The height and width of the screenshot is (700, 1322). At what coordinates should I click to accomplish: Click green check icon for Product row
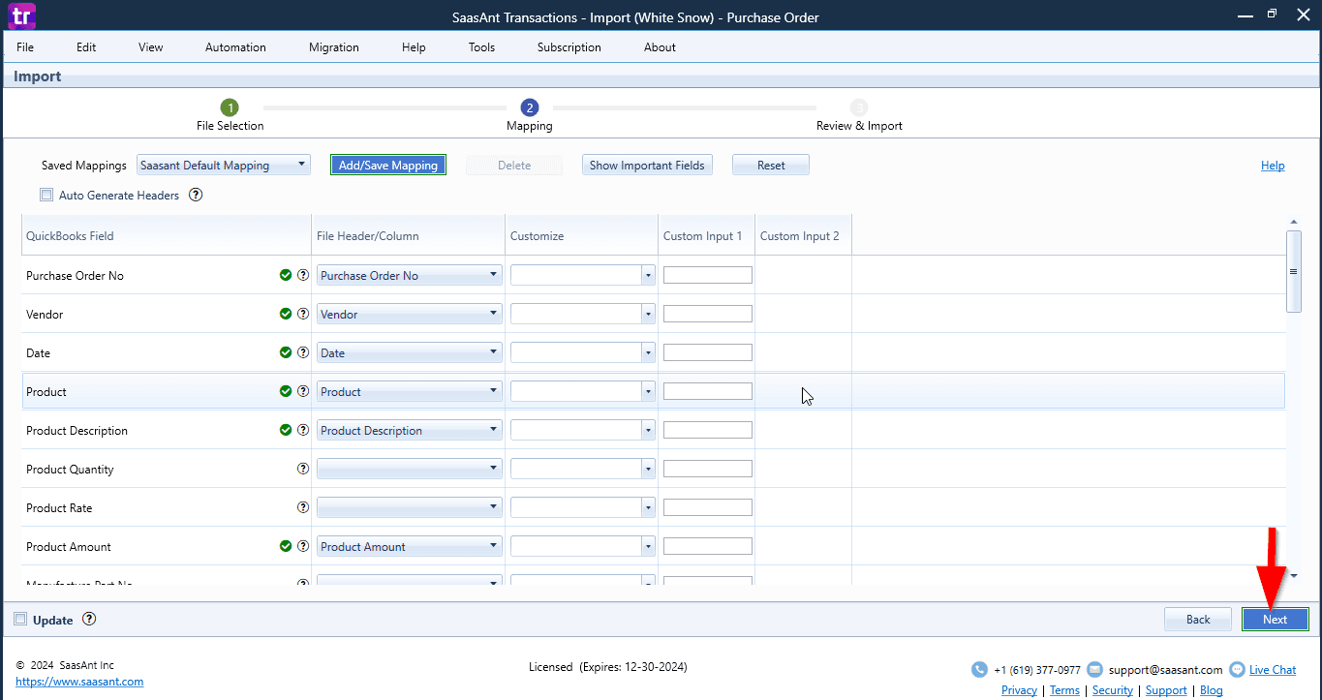point(286,391)
